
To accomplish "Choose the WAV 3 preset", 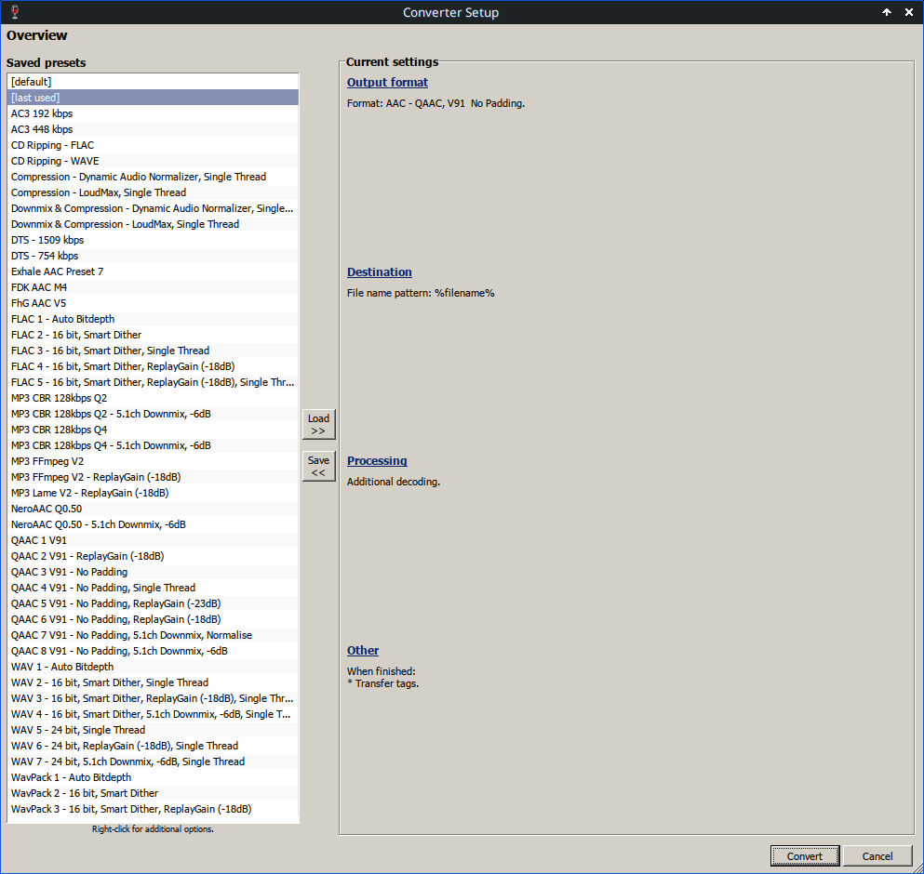I will point(153,698).
